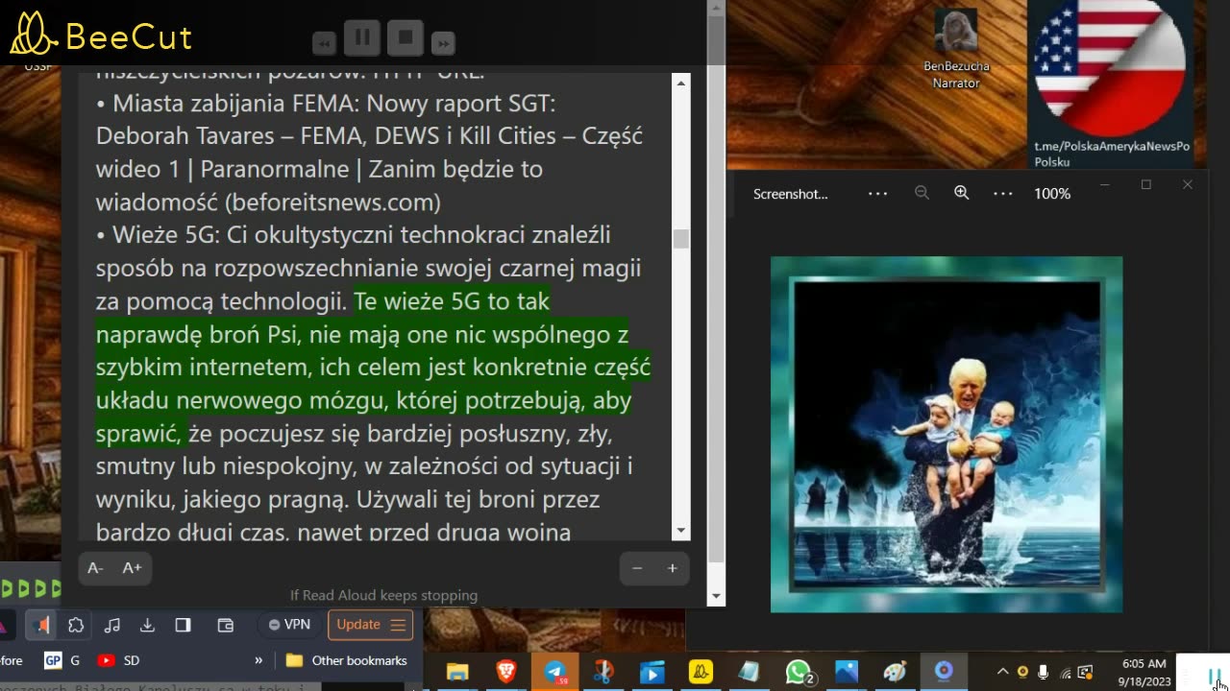Open the clock showing 6:05 AM 9/18/2023
The image size is (1230, 691).
point(1144,672)
